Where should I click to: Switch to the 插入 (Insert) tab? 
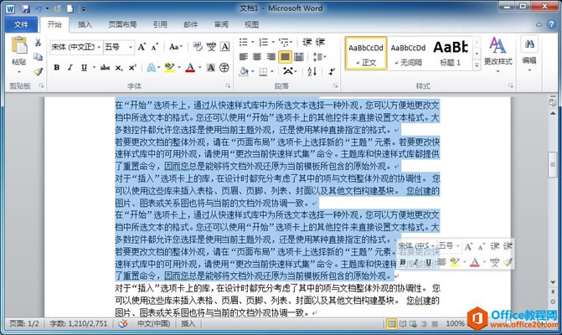click(x=85, y=24)
